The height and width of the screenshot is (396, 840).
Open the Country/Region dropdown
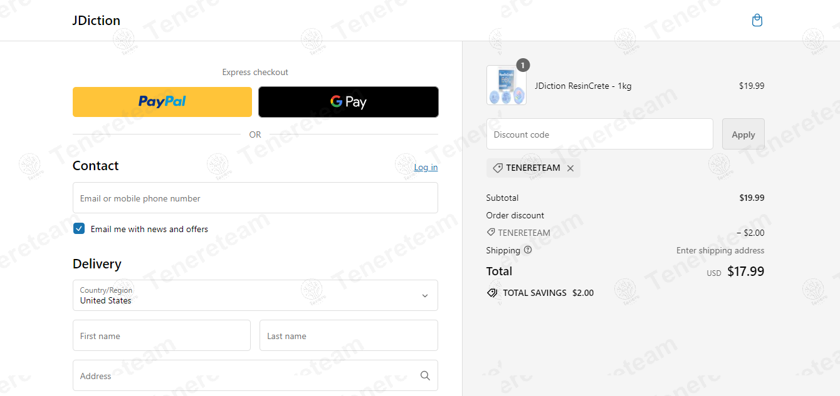pos(255,295)
